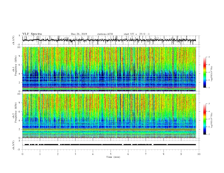Screen dimensions: 224x173
Task: Click the ch.2 frequency spectrogram panel
Action: click(109, 116)
